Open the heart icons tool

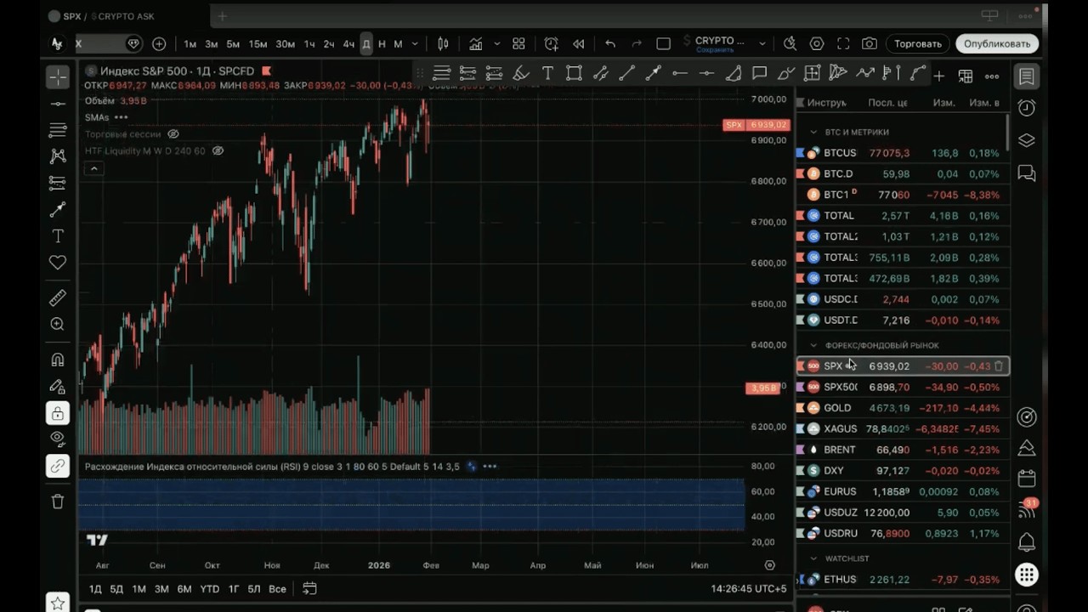click(58, 263)
